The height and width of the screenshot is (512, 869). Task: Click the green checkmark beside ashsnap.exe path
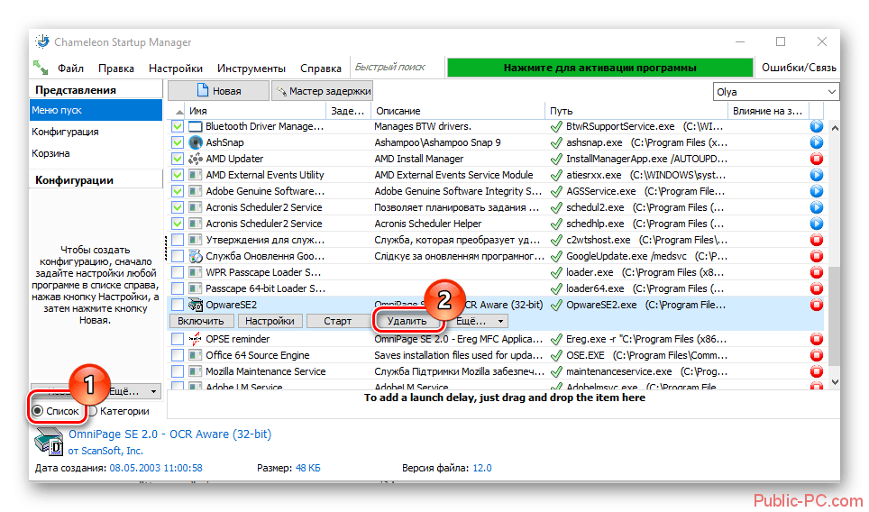[x=556, y=142]
